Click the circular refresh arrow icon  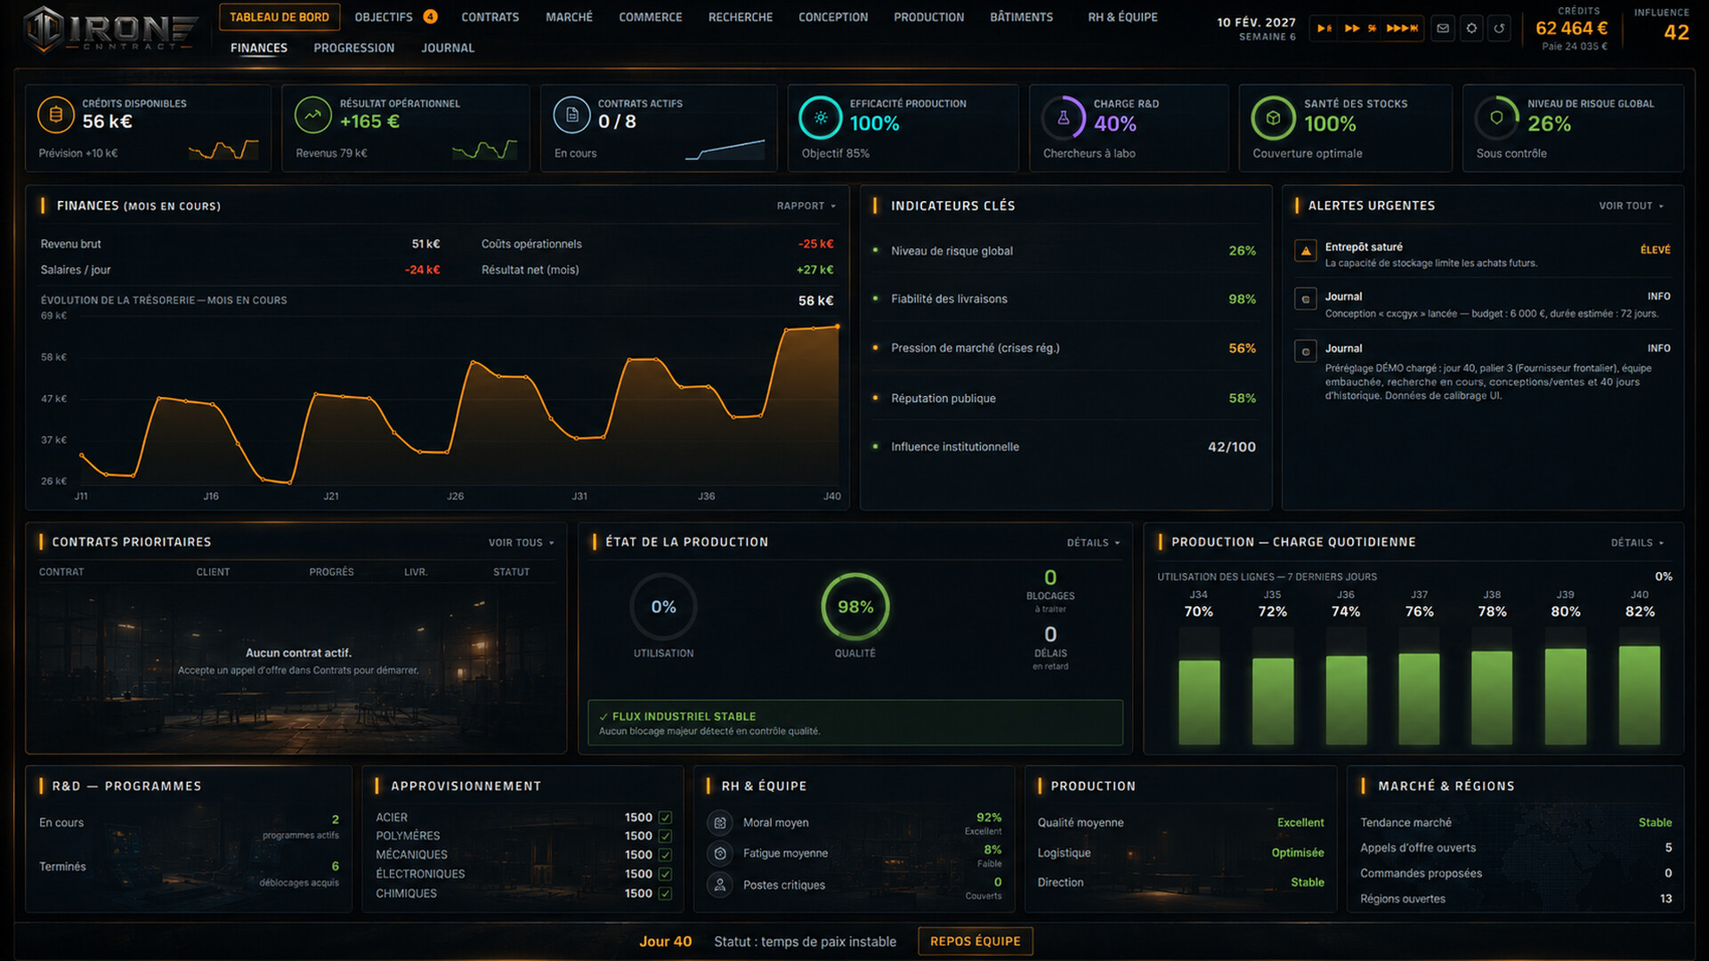[x=1500, y=28]
